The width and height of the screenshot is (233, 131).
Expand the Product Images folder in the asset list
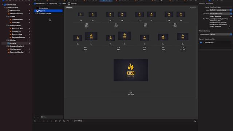pyautogui.click(x=35, y=13)
